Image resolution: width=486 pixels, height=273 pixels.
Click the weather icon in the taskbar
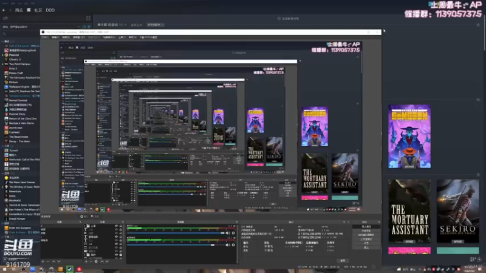(x=399, y=269)
